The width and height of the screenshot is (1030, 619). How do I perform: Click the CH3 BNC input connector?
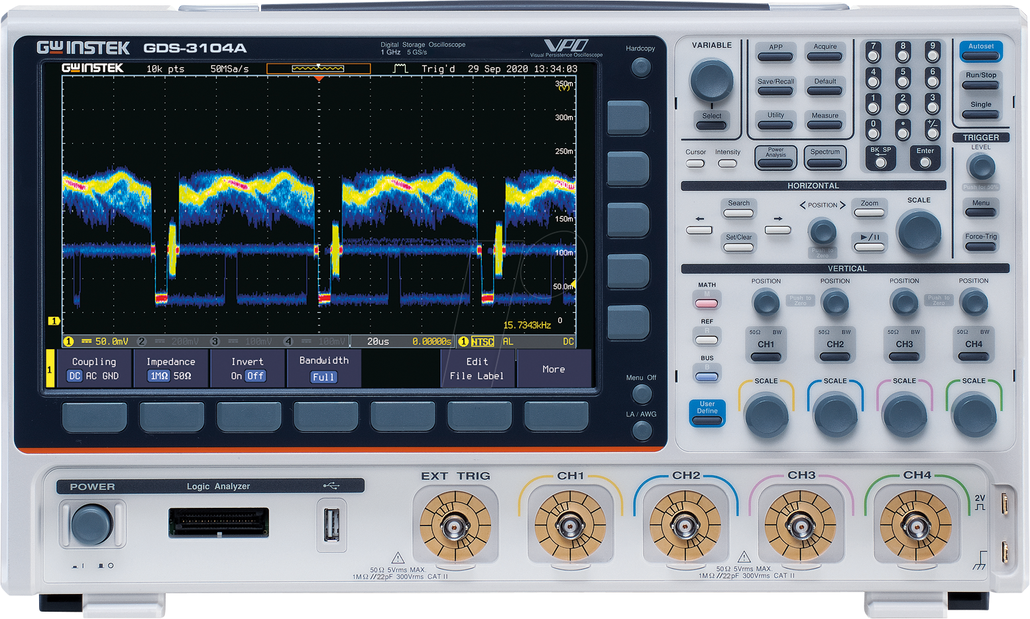tap(801, 527)
